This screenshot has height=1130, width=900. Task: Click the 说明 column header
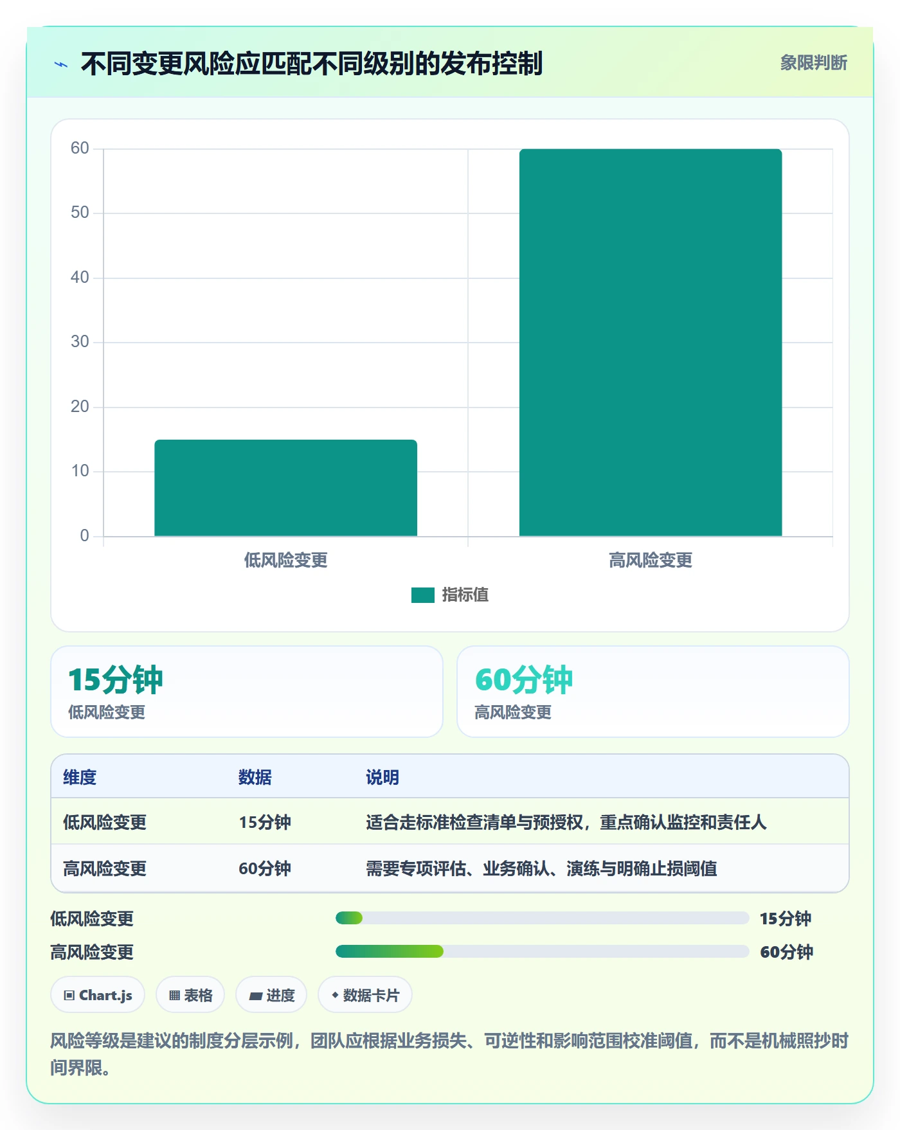click(382, 777)
